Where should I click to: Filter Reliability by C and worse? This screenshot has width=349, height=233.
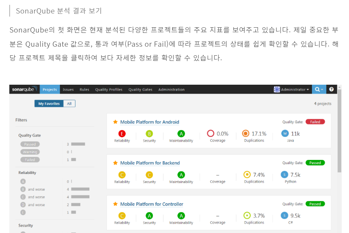(33, 197)
